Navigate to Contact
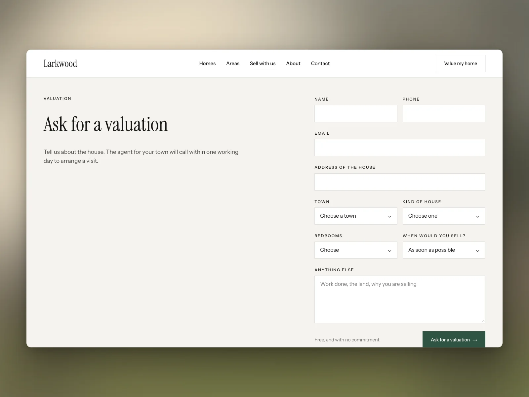Screen dimensions: 529x397 pos(320,64)
